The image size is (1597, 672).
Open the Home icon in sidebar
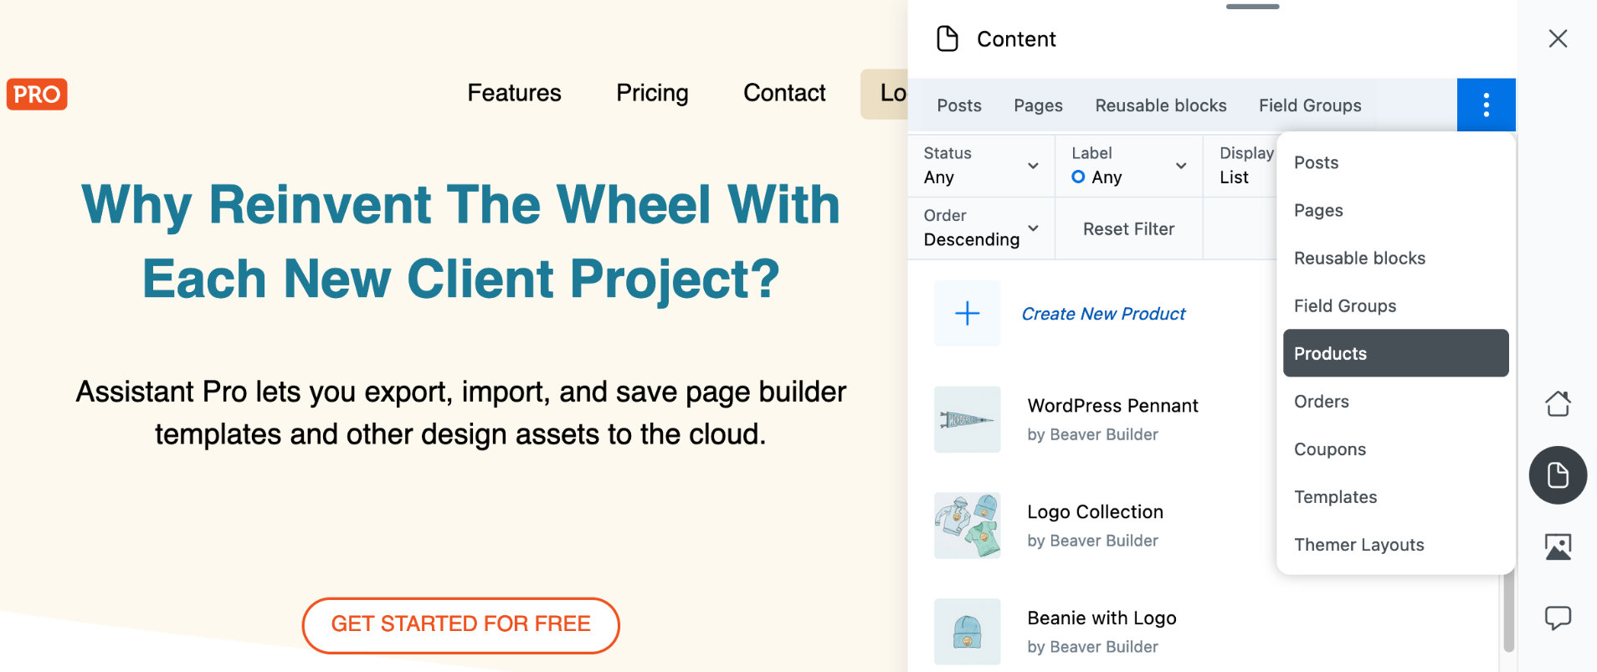point(1558,403)
